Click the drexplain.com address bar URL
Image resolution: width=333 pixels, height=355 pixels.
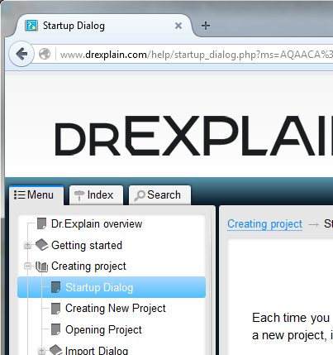(x=197, y=55)
